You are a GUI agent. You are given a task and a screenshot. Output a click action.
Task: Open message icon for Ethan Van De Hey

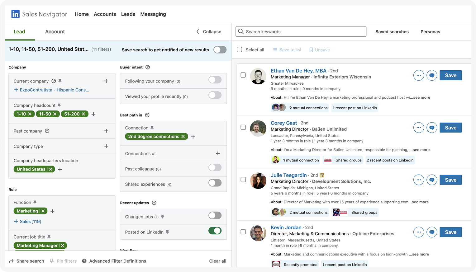[x=432, y=75]
